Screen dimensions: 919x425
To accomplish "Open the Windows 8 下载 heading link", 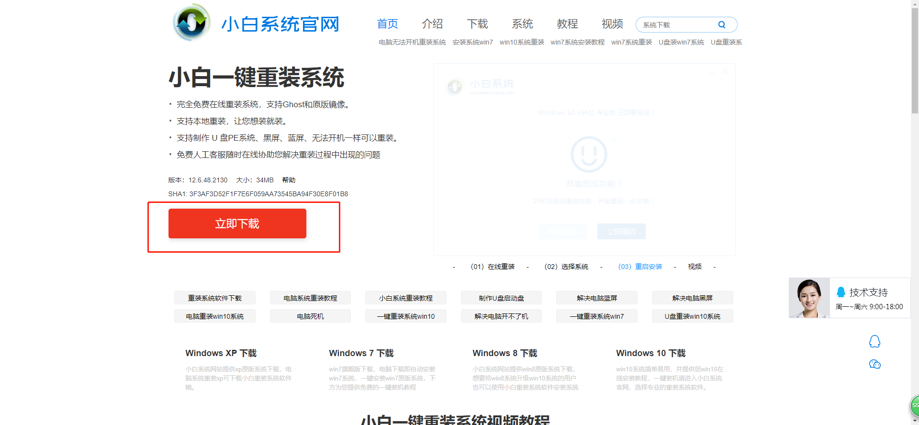I will point(505,353).
